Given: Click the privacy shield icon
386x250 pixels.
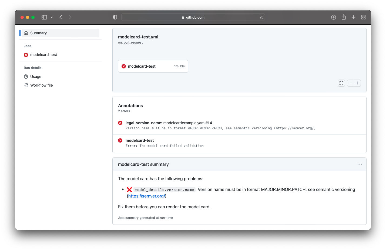Looking at the screenshot, I should tap(115, 17).
